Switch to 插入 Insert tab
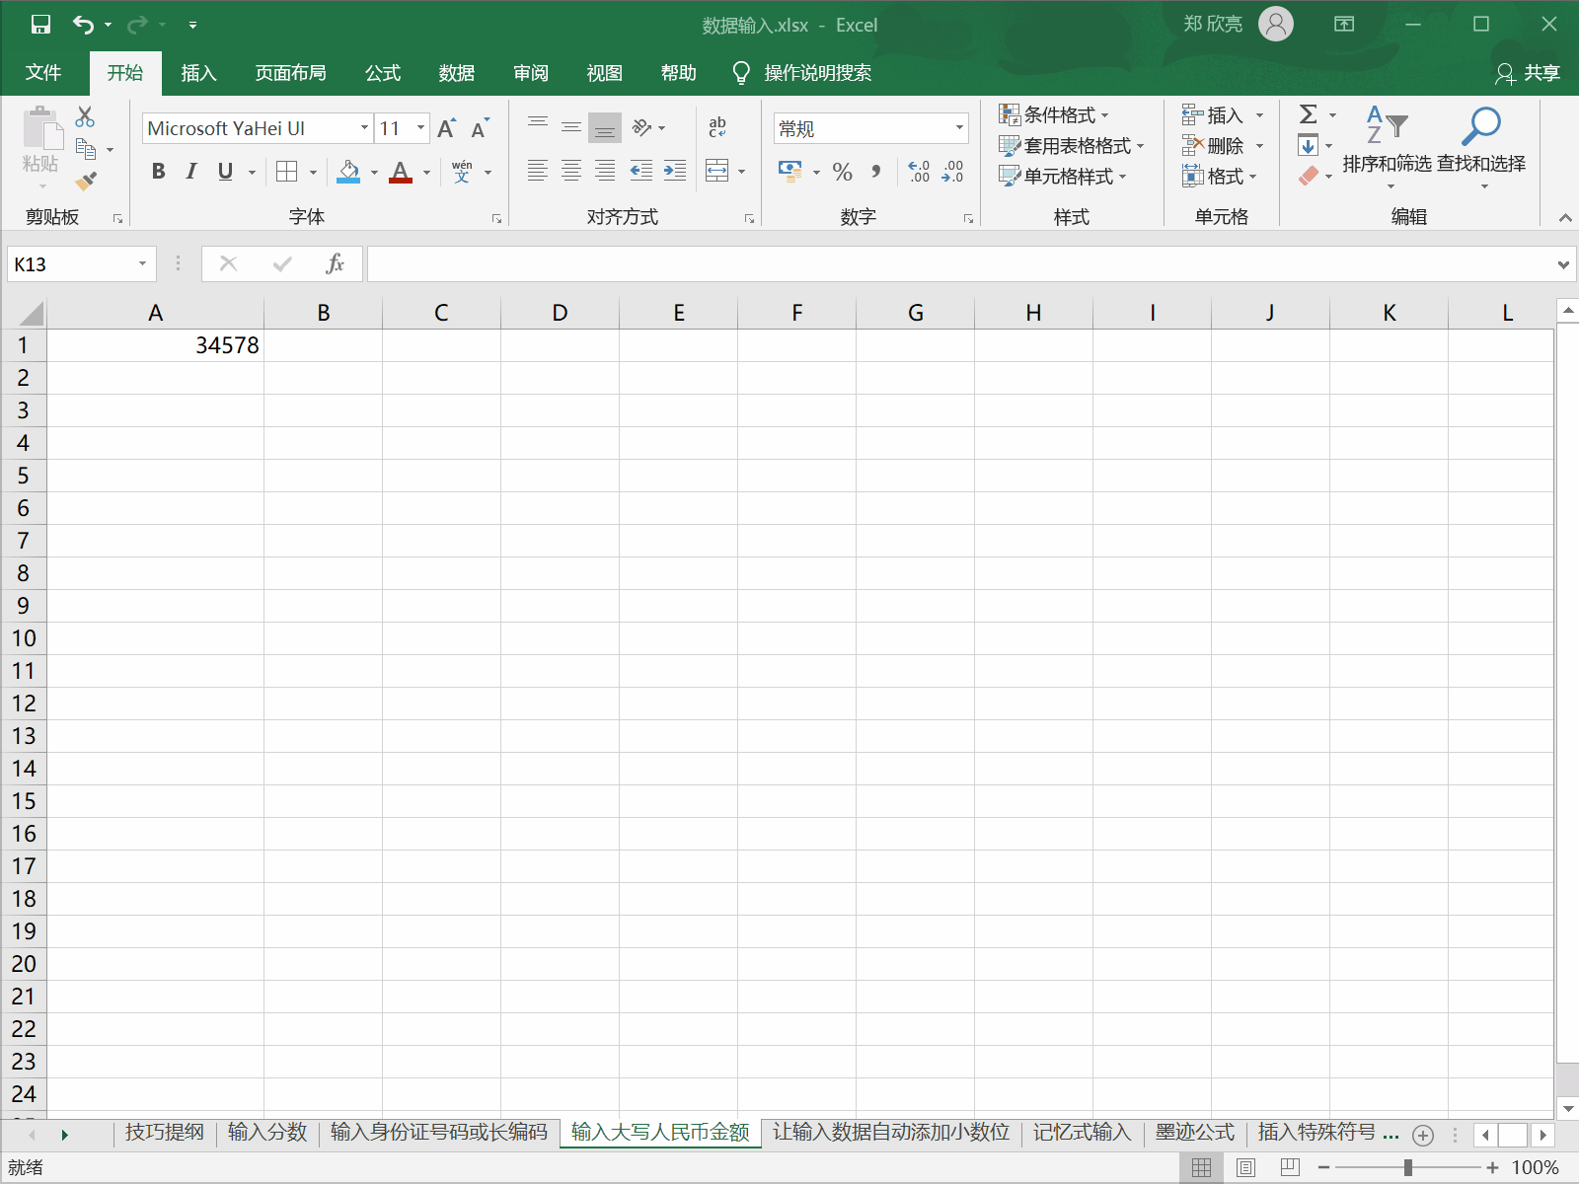The image size is (1579, 1184). (x=198, y=73)
